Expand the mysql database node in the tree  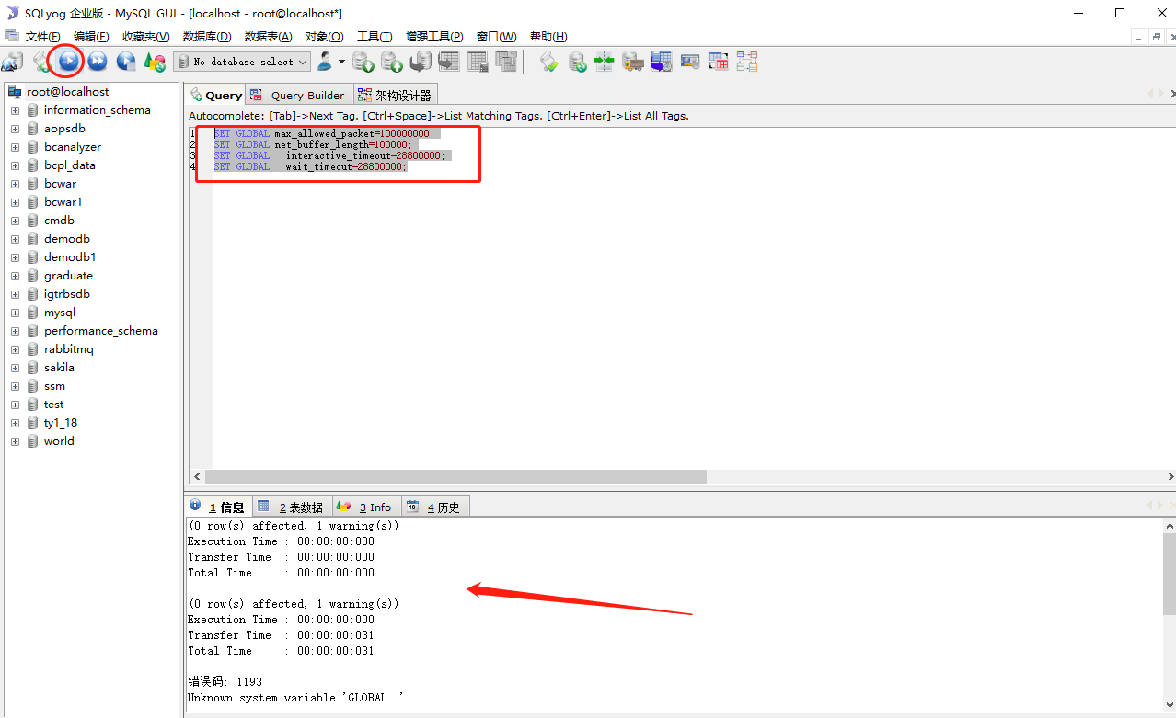[x=15, y=312]
